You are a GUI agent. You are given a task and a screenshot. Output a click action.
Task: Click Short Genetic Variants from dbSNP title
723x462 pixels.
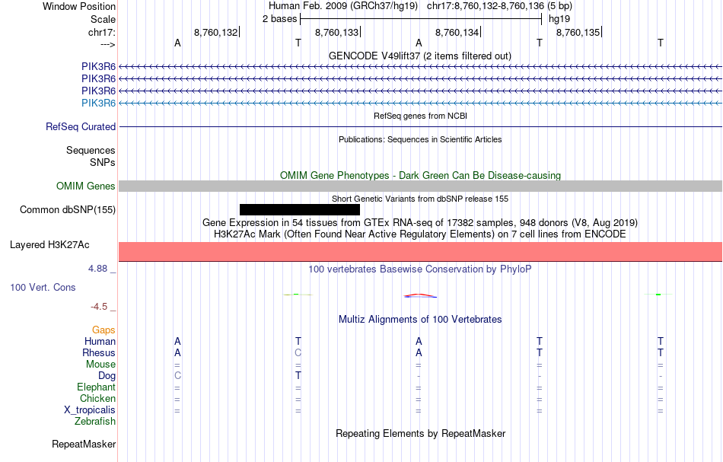click(x=420, y=199)
